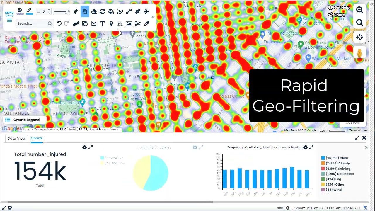Viewport: 375px width, 211px height.
Task: Toggle the Not Stated legend entry
Action: click(337, 174)
